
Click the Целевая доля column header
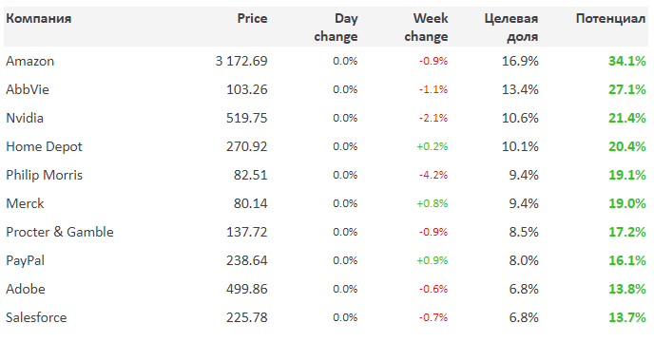pyautogui.click(x=511, y=28)
